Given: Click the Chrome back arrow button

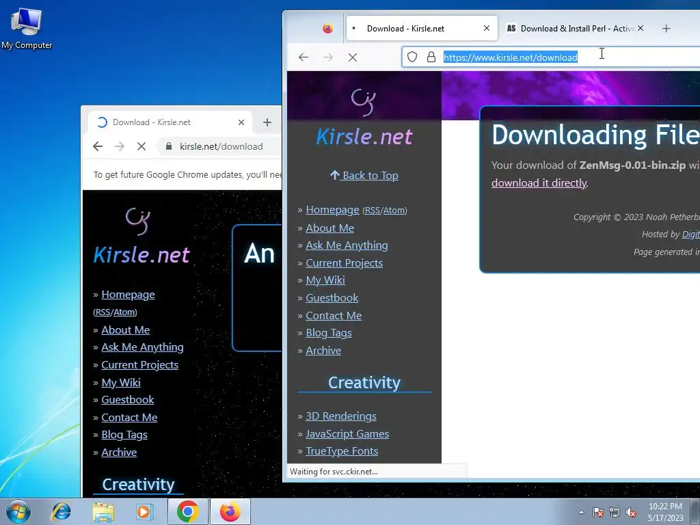Looking at the screenshot, I should pyautogui.click(x=98, y=146).
